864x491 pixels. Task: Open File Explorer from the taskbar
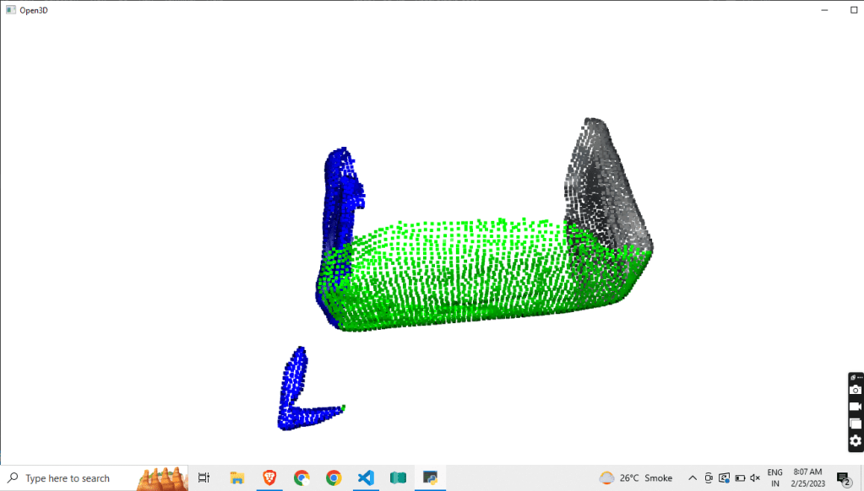(x=236, y=478)
